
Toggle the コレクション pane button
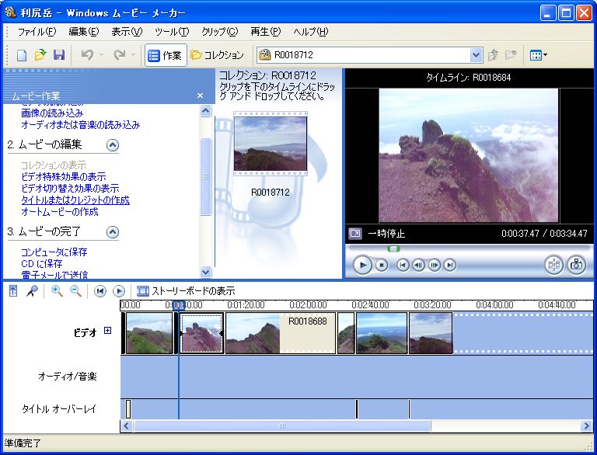coord(217,55)
